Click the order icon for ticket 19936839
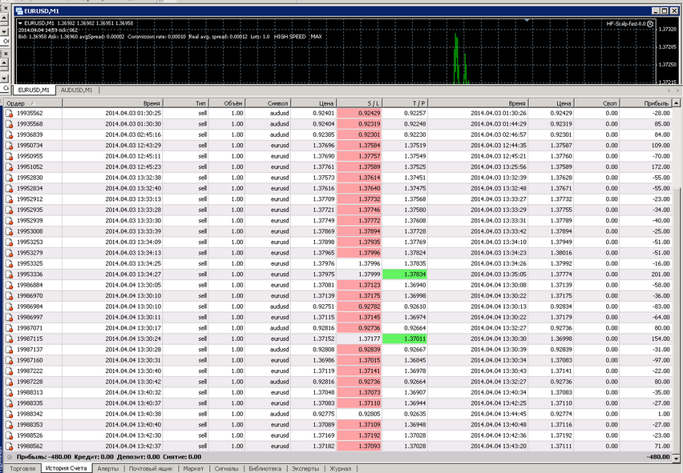 9,134
